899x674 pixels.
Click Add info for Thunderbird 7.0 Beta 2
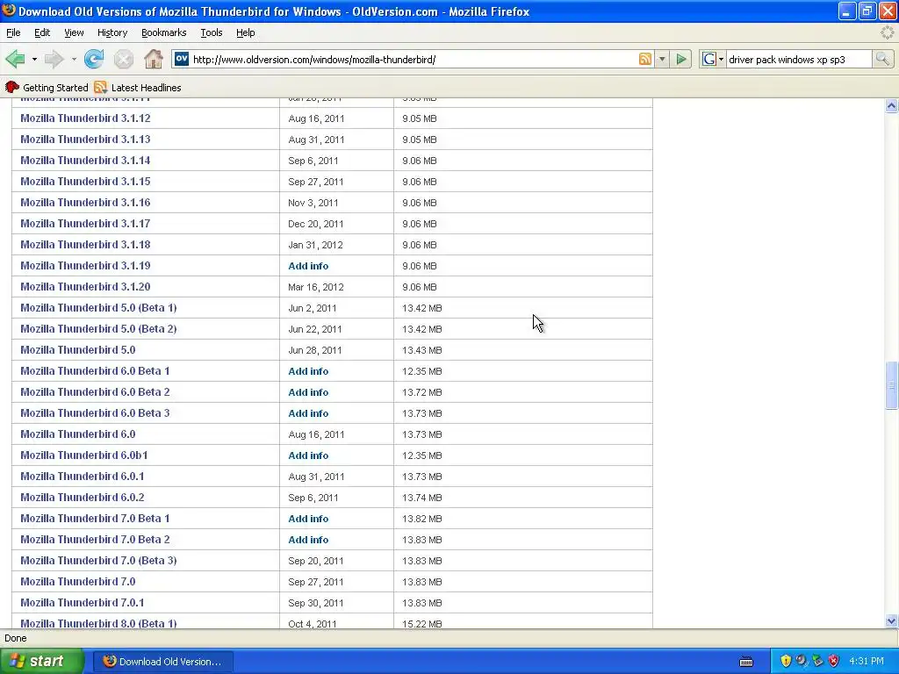tap(308, 540)
